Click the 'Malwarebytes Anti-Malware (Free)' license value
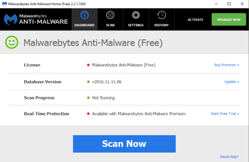The height and width of the screenshot is (162, 249). click(x=124, y=65)
